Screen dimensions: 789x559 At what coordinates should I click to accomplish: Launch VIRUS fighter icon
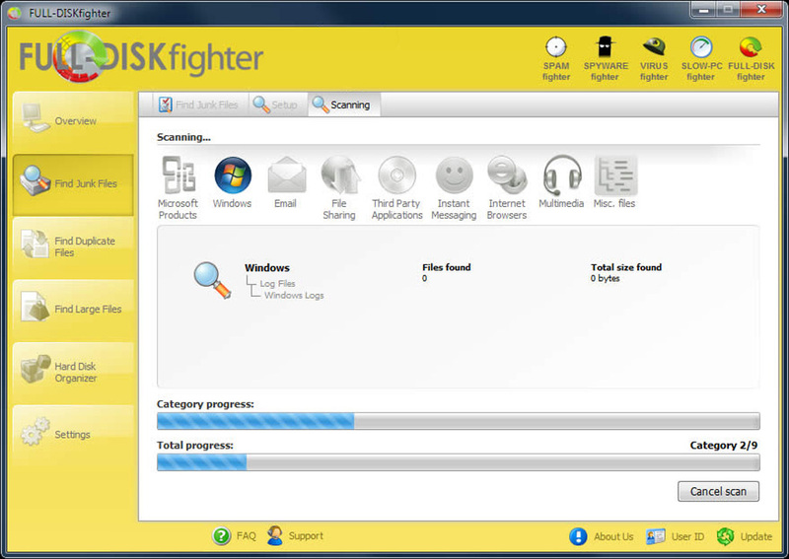point(654,58)
